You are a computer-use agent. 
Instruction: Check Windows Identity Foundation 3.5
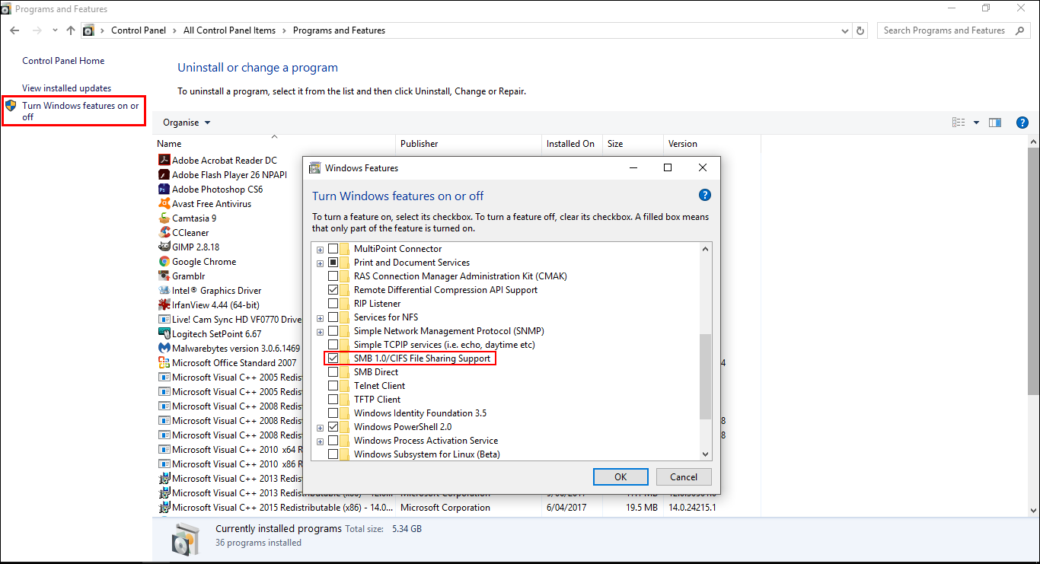(333, 413)
